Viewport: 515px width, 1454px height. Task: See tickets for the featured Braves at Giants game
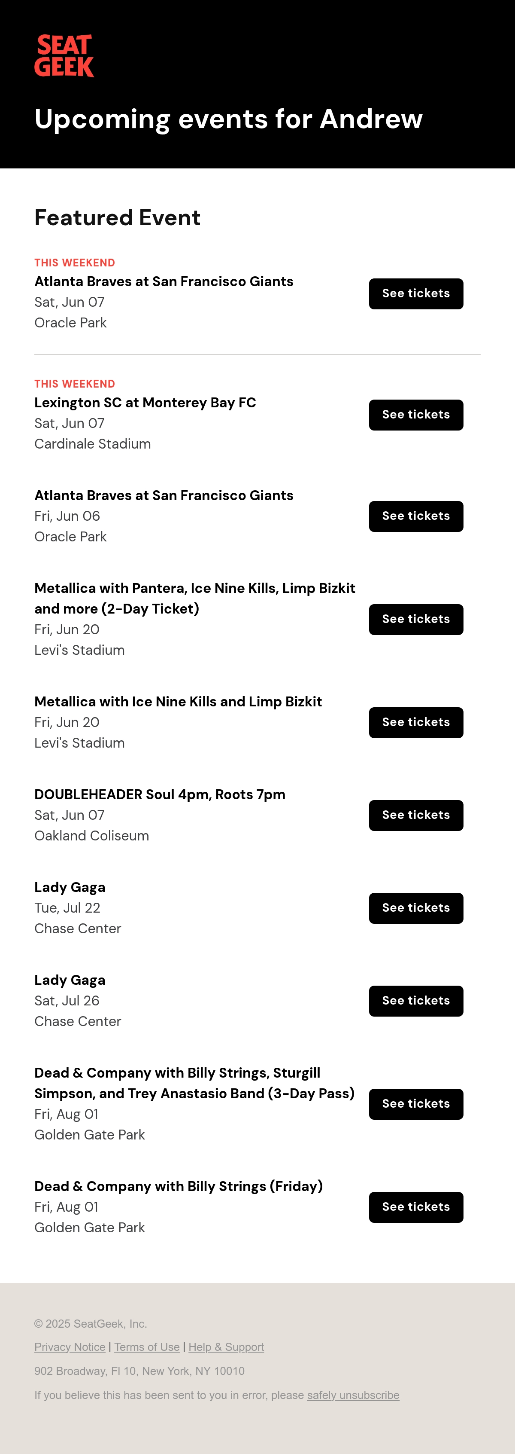pos(416,293)
